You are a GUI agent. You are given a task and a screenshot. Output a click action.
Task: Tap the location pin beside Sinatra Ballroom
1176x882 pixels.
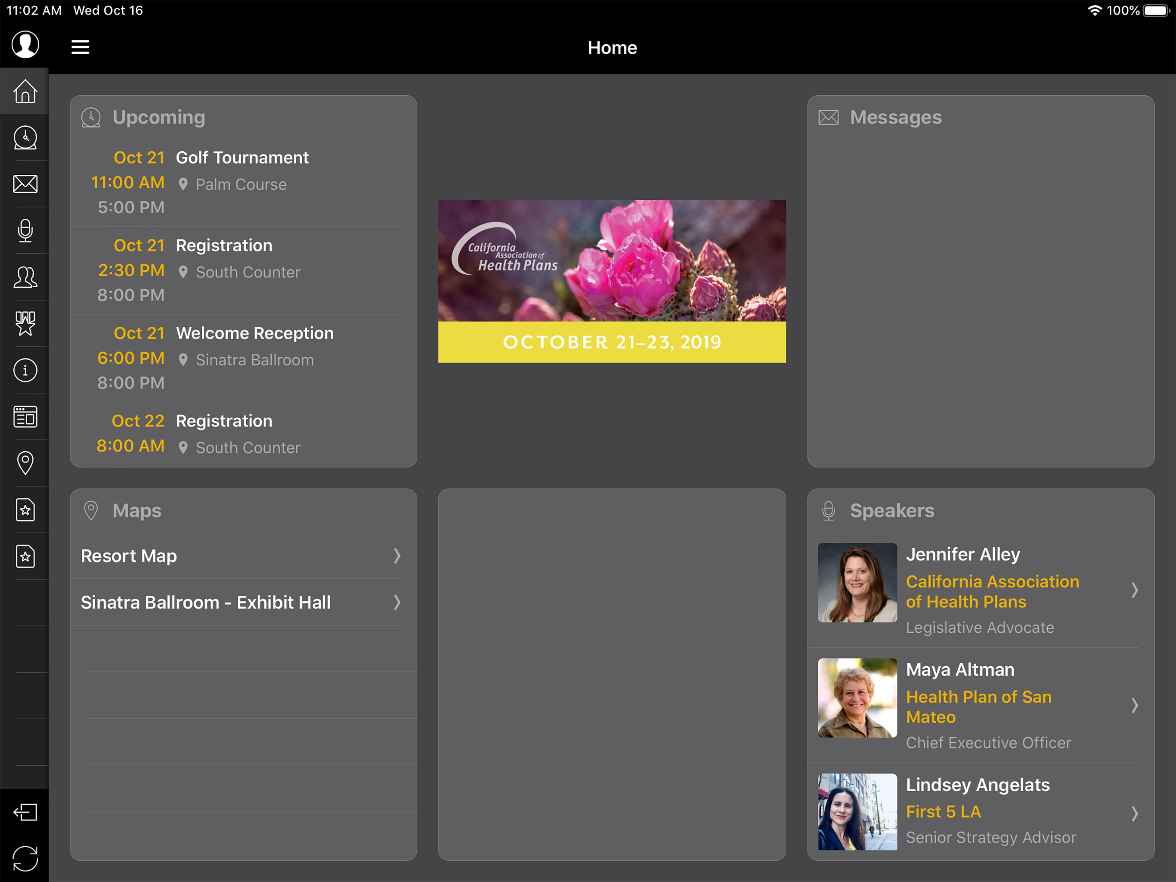pyautogui.click(x=183, y=360)
